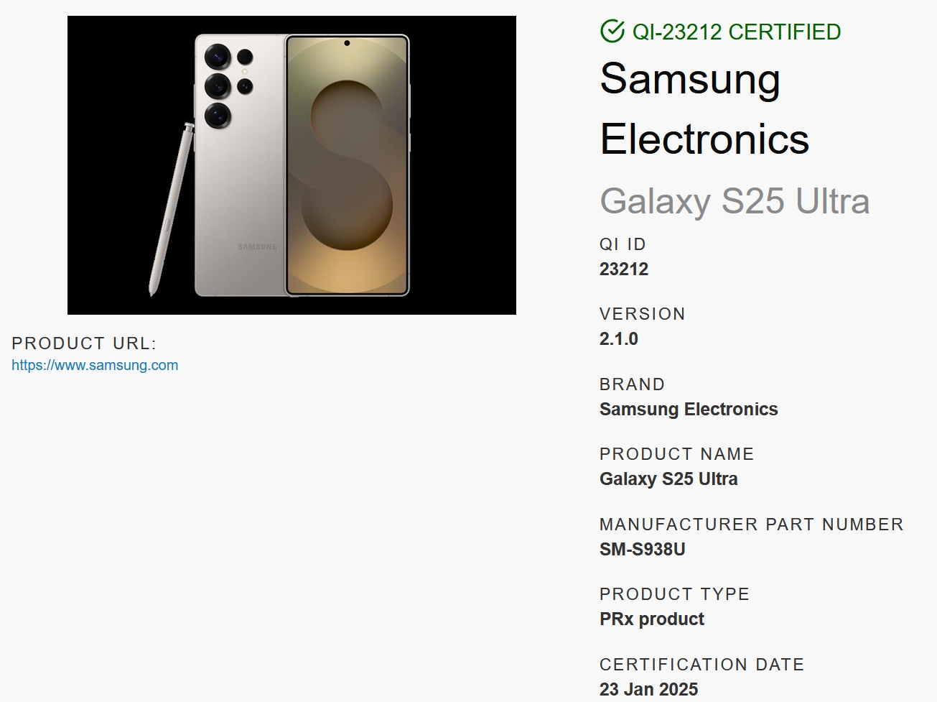The height and width of the screenshot is (702, 937).
Task: Click the phone's rear camera cluster in image
Action: coord(228,86)
